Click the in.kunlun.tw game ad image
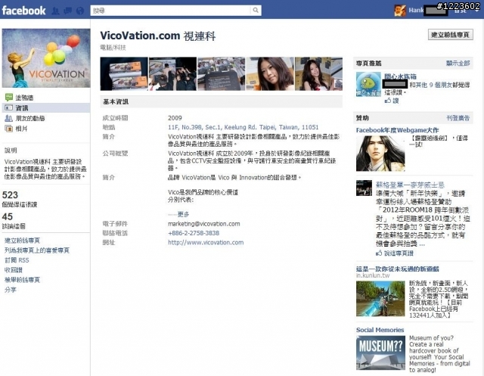484x376 pixels. coord(380,299)
